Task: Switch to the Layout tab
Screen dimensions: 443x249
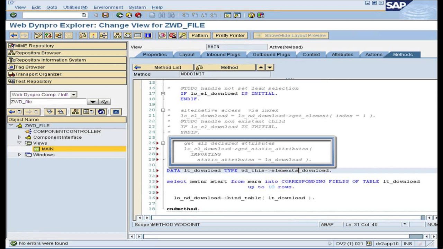Action: pyautogui.click(x=187, y=55)
